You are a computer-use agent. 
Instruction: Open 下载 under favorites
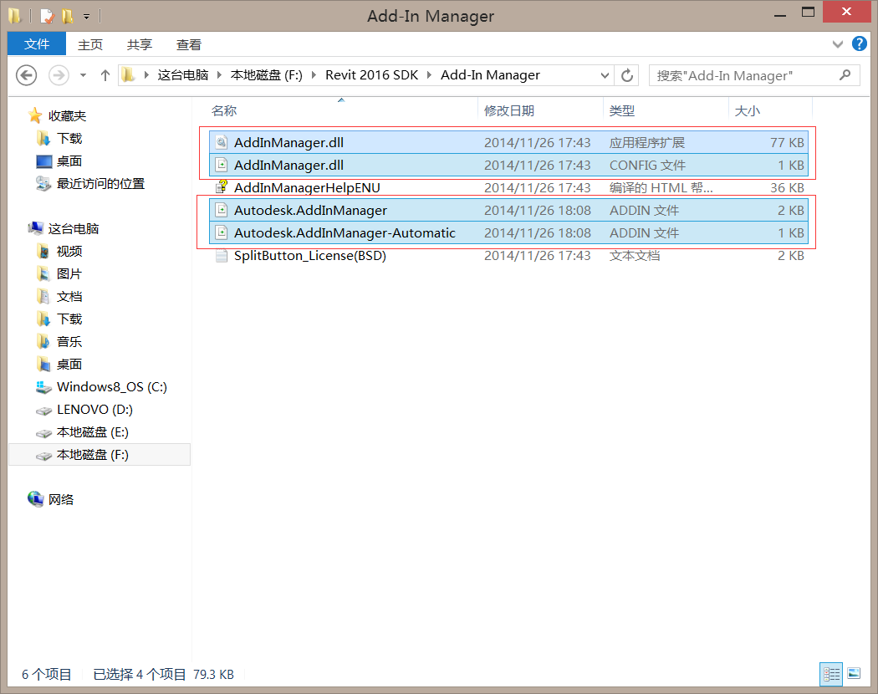(x=69, y=138)
